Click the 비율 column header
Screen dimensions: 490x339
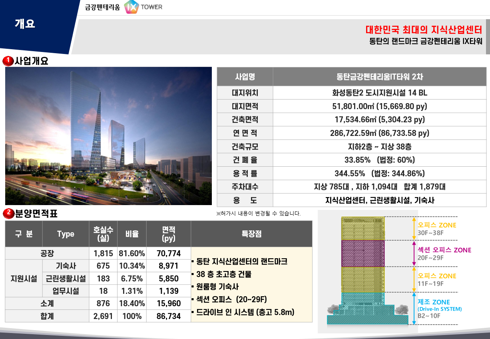(x=132, y=234)
